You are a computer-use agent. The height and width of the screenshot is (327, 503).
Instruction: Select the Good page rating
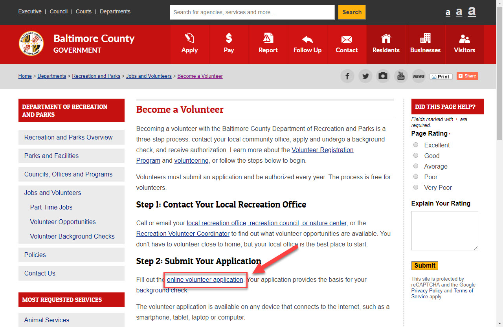pyautogui.click(x=416, y=156)
